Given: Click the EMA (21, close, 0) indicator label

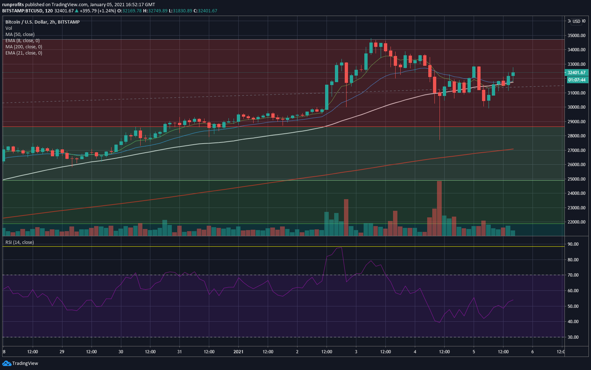Looking at the screenshot, I should [24, 53].
